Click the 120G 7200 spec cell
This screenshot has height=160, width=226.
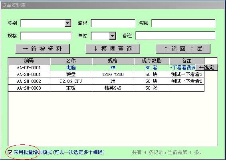coord(113,74)
